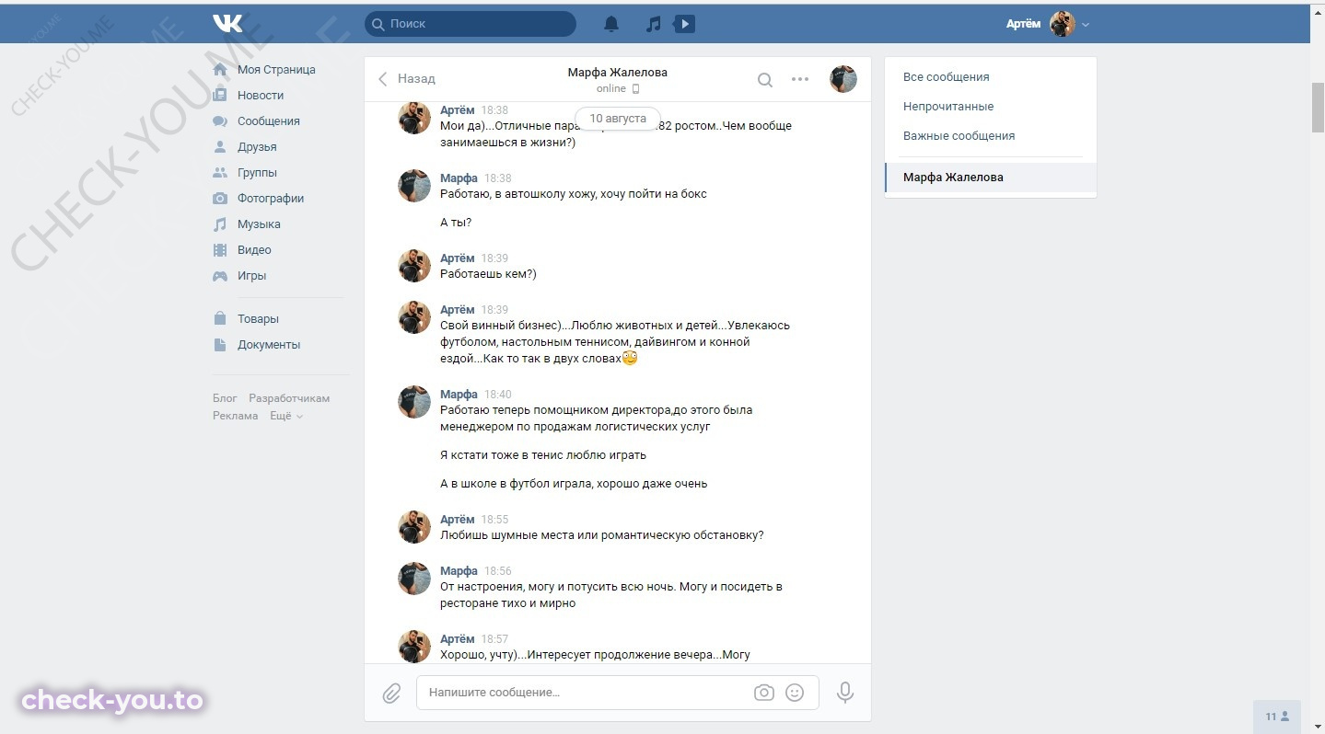Click the 18:39 timestamp on 'Работаешь кем?)' message
This screenshot has height=734, width=1325.
pyautogui.click(x=494, y=258)
